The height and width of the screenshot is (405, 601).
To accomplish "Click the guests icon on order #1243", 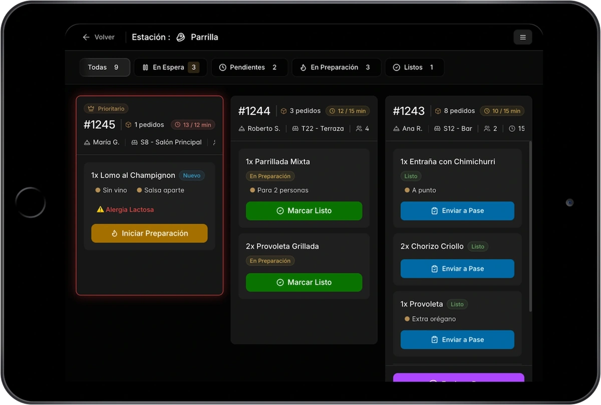I will 487,129.
